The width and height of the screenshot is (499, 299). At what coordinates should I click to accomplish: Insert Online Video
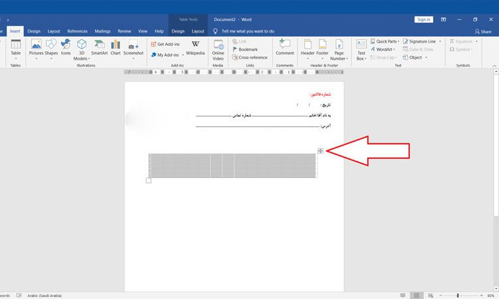pyautogui.click(x=218, y=50)
